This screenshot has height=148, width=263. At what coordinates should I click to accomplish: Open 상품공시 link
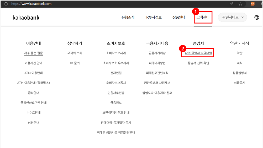click(x=240, y=83)
